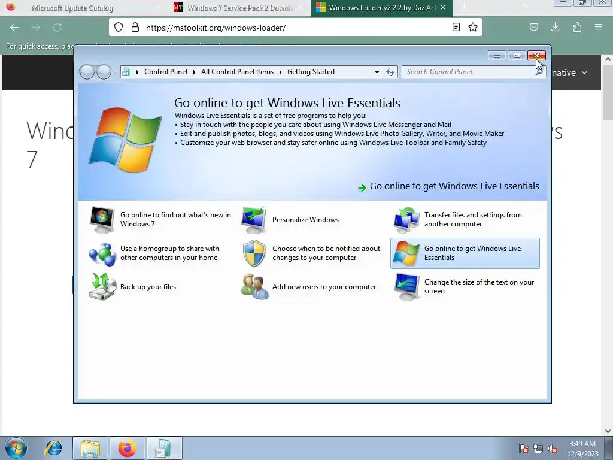Switch to the Control Panel taskbar button
This screenshot has width=613, height=460.
[x=165, y=448]
